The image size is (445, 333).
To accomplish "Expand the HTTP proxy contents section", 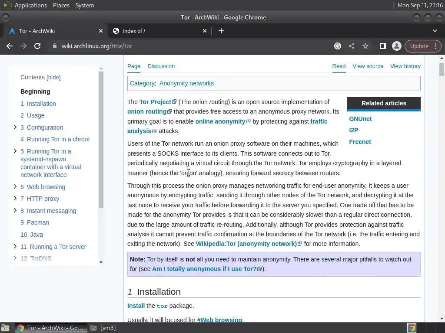I will coord(15,198).
